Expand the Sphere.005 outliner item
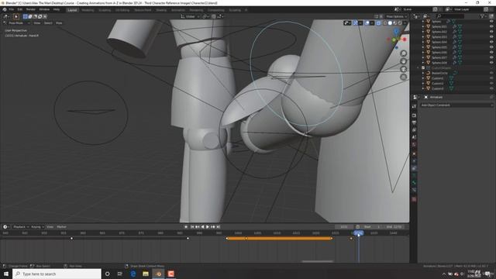 pos(423,47)
